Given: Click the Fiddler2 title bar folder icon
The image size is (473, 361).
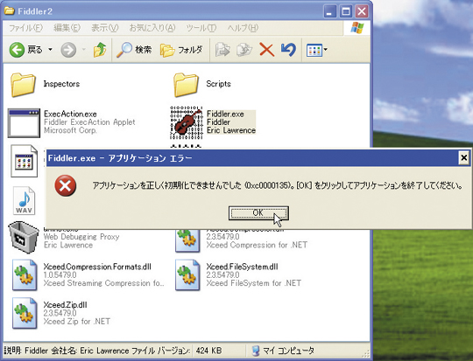Looking at the screenshot, I should pos(10,11).
